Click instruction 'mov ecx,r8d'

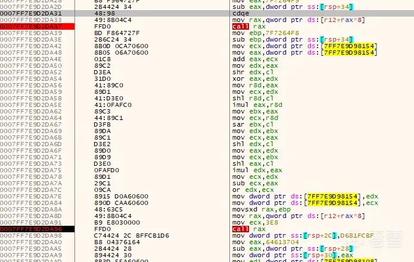pos(255,118)
